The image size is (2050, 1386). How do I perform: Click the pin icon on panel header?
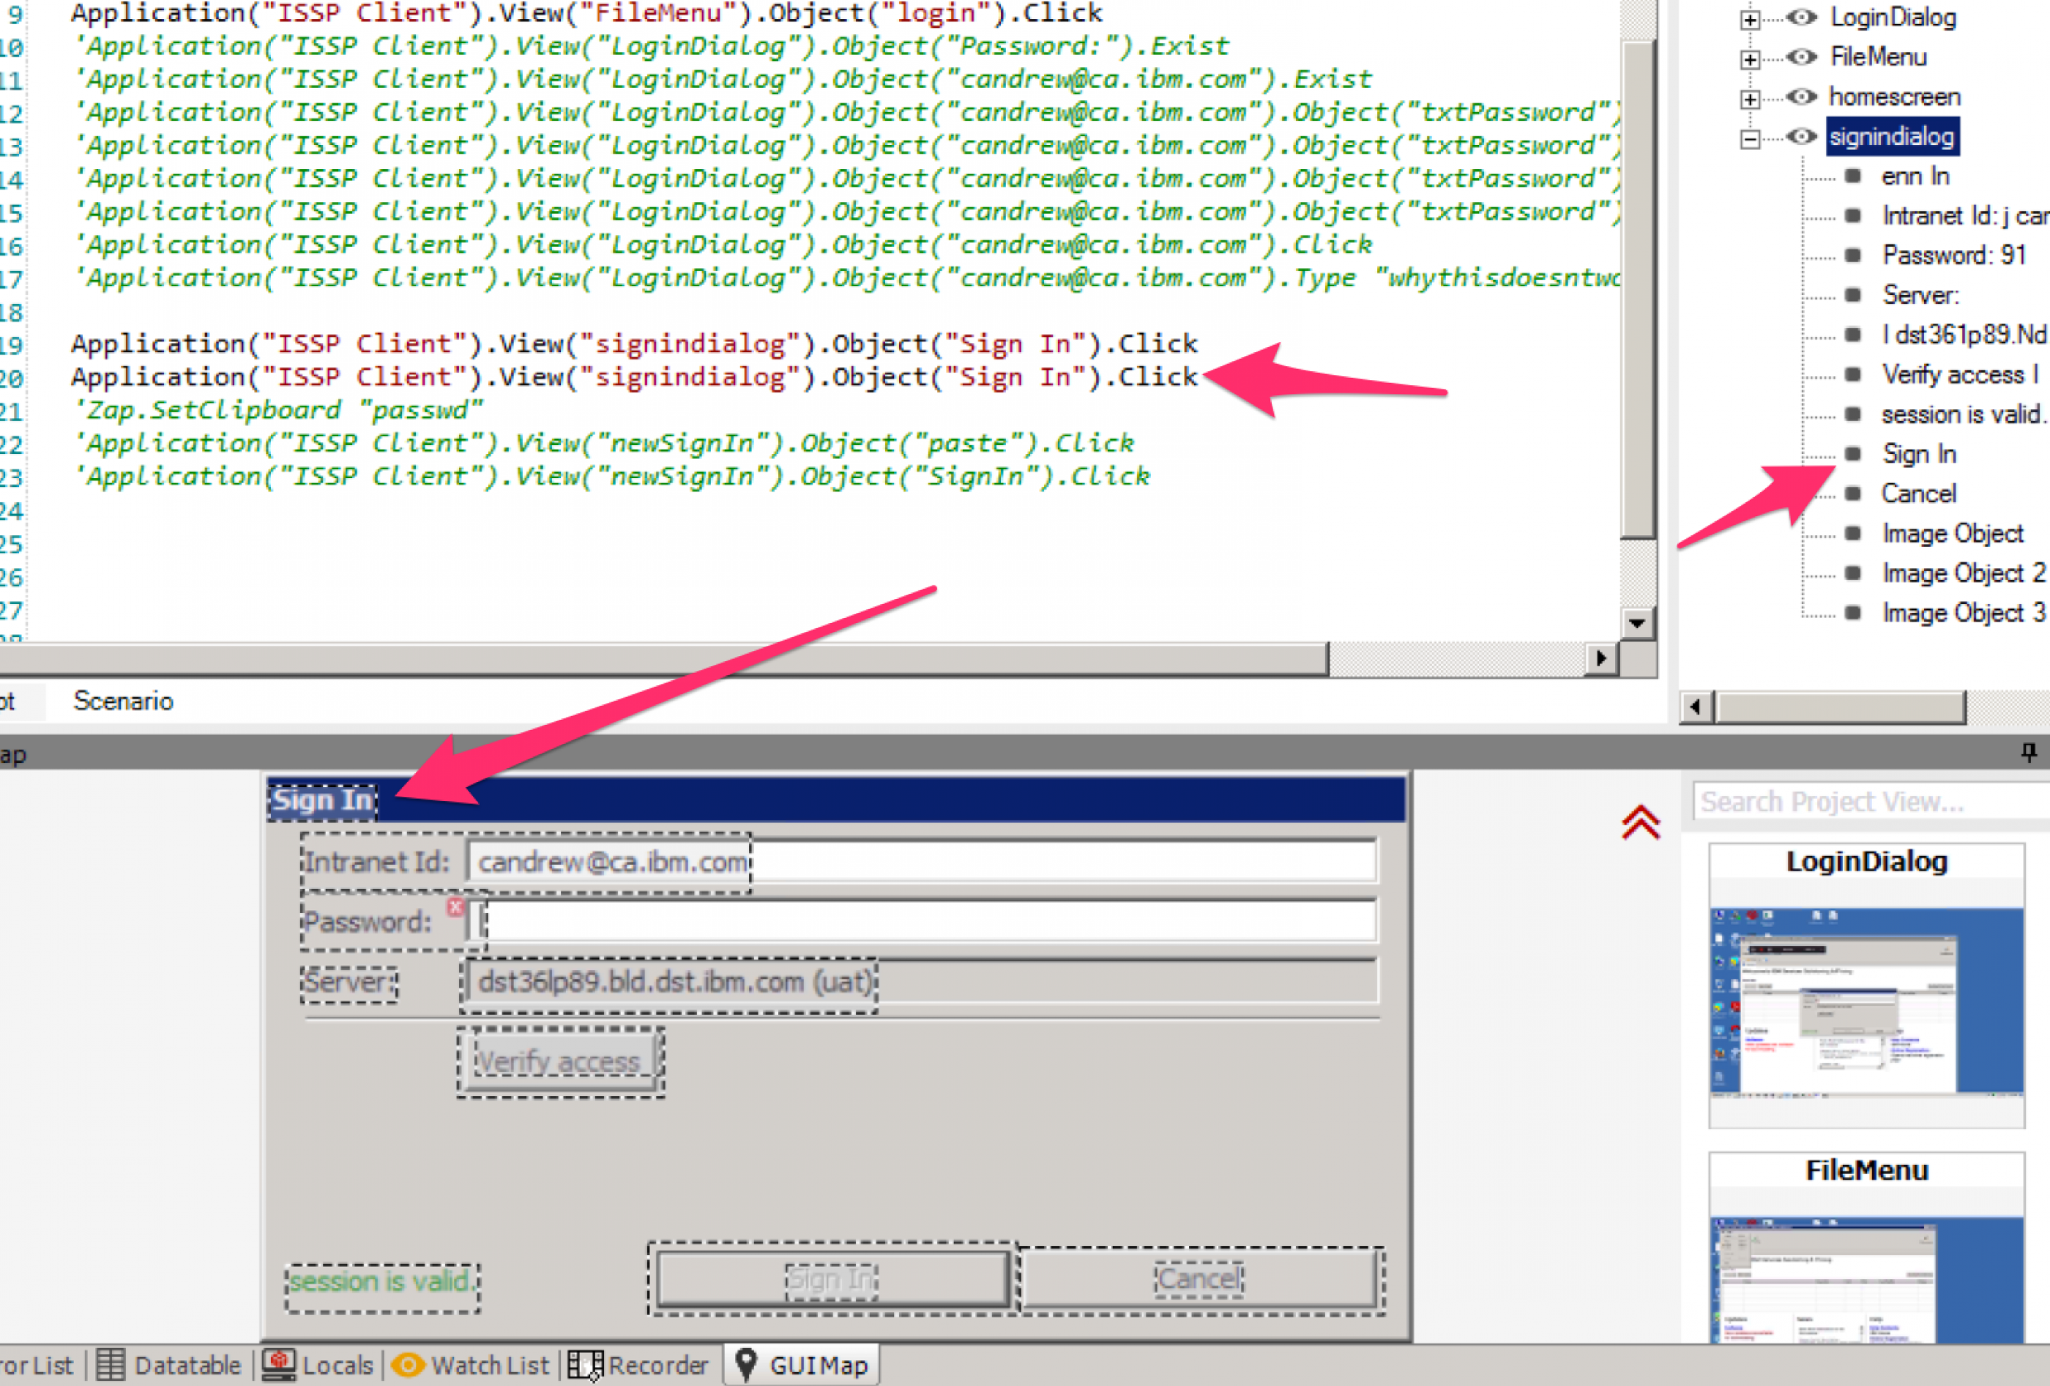[x=2029, y=753]
